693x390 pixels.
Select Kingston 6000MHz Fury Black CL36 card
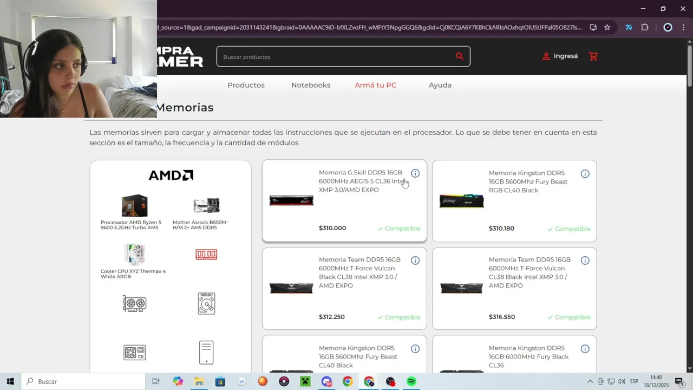pos(514,354)
